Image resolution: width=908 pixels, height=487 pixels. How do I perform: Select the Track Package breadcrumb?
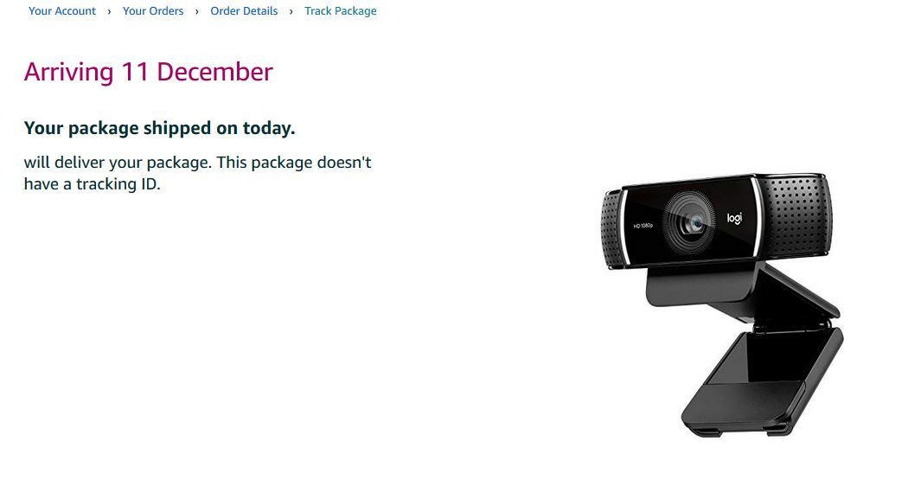click(x=341, y=11)
